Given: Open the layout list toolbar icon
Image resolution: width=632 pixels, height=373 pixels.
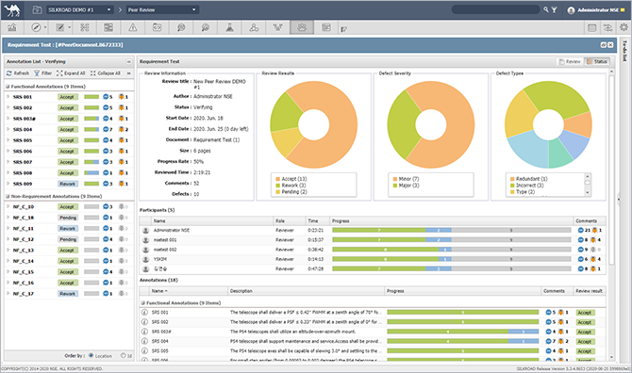Looking at the screenshot, I should click(108, 27).
